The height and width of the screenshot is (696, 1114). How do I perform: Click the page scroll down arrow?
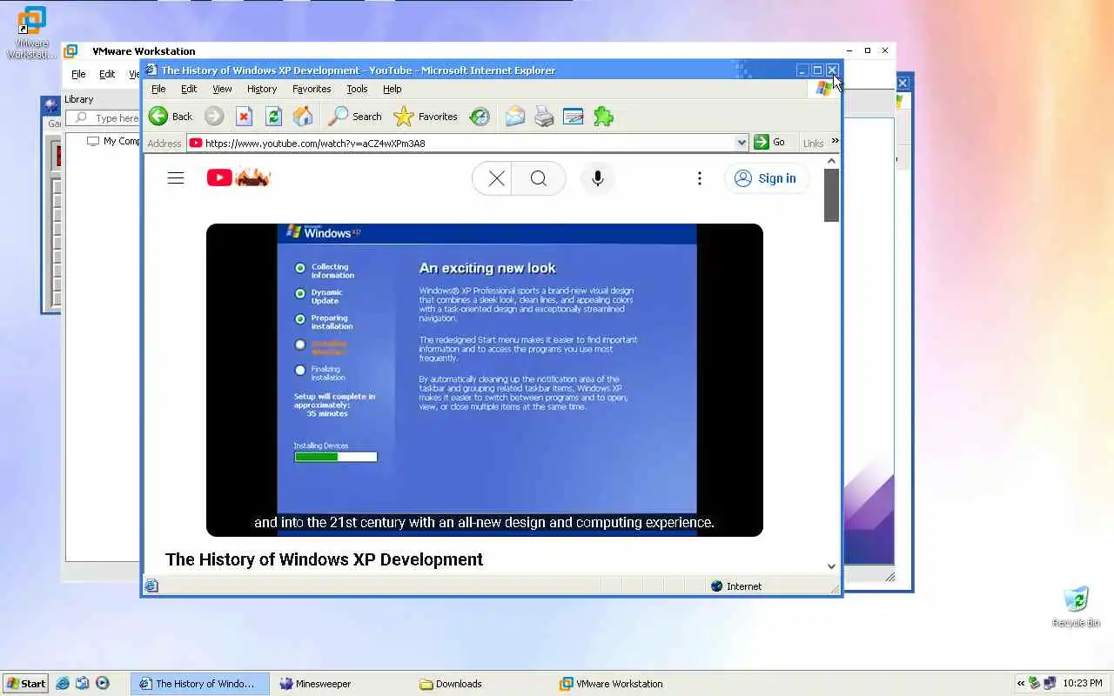pyautogui.click(x=831, y=566)
